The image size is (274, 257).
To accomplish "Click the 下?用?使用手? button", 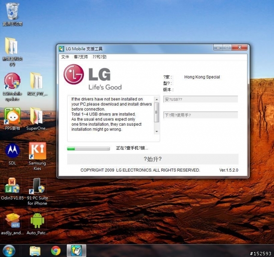I will 201,115.
